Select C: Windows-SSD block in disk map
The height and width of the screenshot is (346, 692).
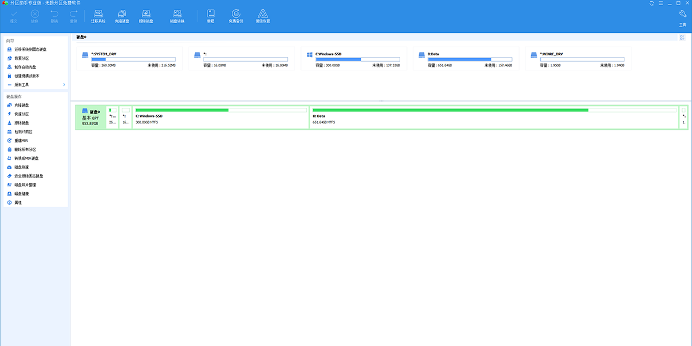pyautogui.click(x=221, y=117)
